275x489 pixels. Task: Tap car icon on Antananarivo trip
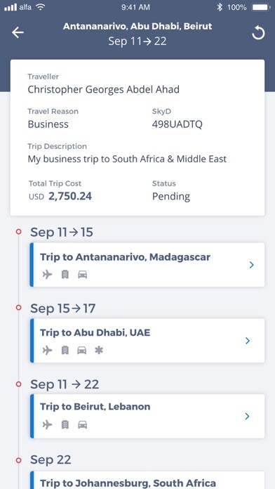tap(83, 275)
